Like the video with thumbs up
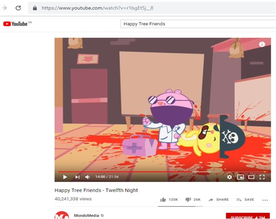 (x=163, y=200)
